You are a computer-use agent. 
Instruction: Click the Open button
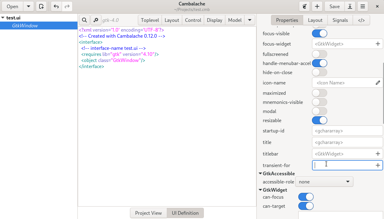(x=12, y=6)
